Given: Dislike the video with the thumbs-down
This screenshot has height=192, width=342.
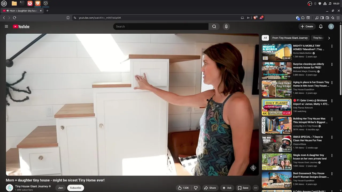Looking at the screenshot, I should pos(196,188).
